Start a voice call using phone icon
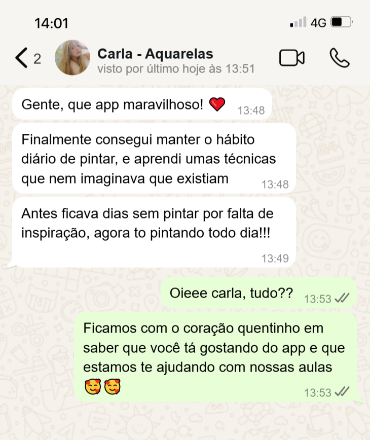The width and height of the screenshot is (370, 440). click(340, 58)
